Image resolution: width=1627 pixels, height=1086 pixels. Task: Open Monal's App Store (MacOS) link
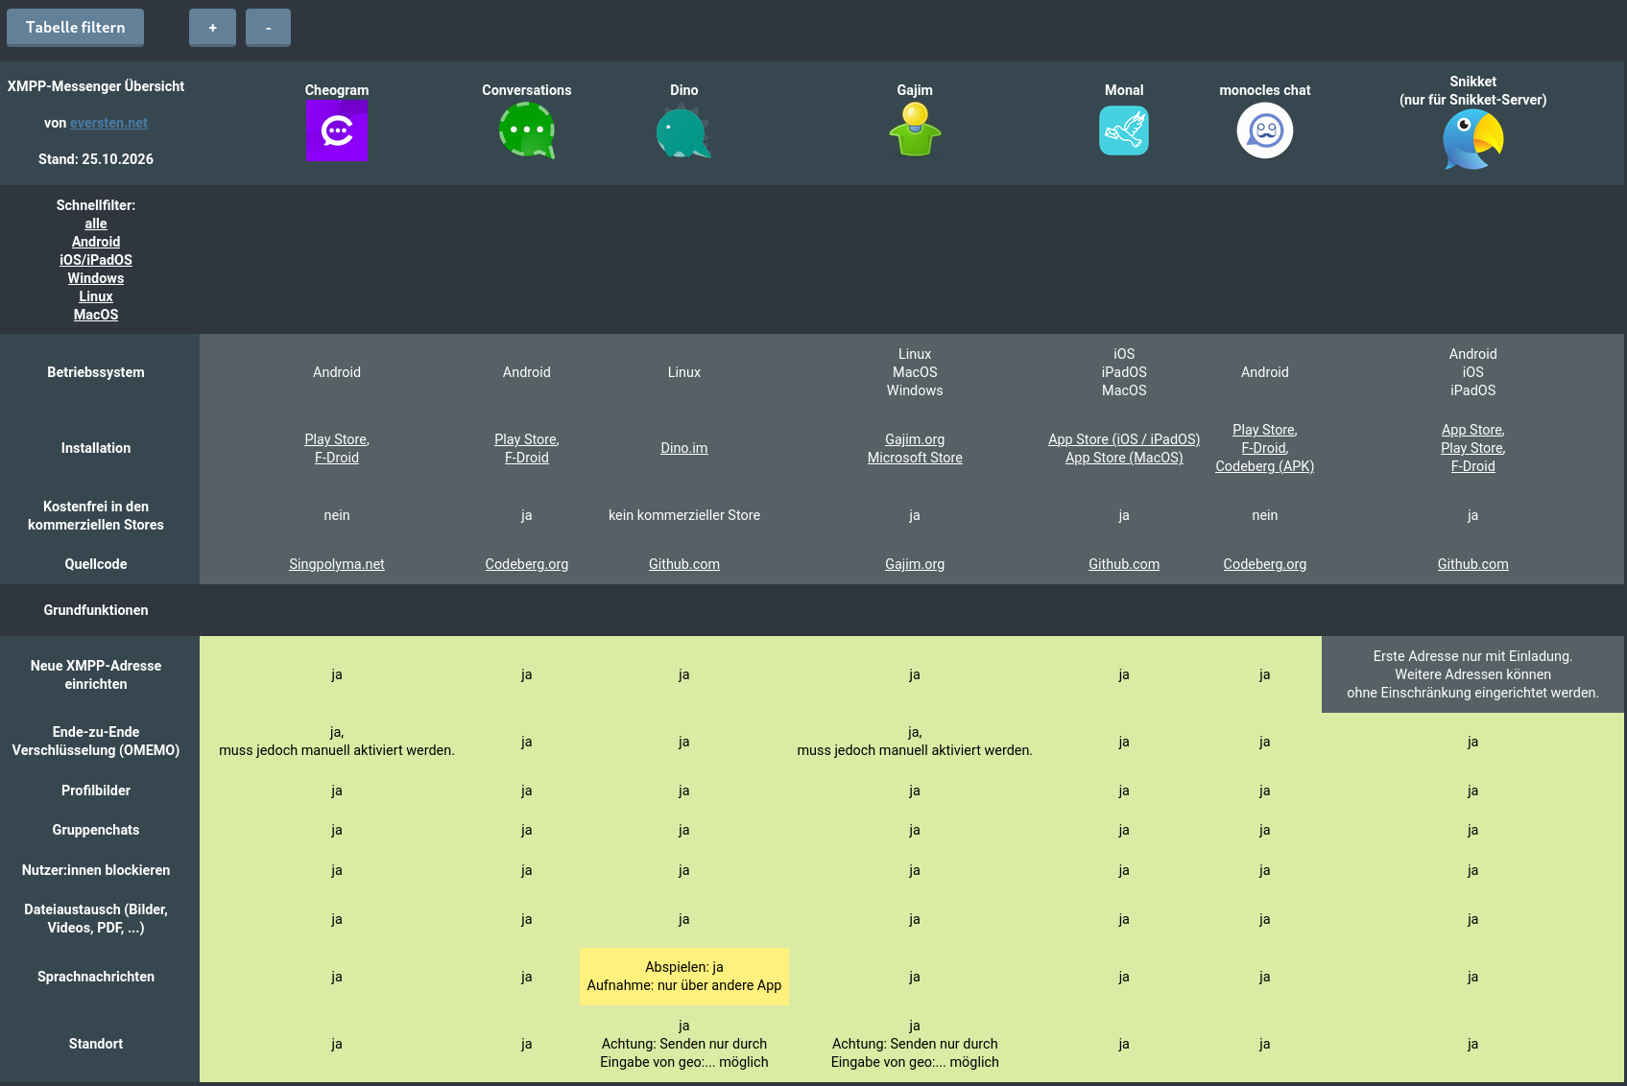pyautogui.click(x=1124, y=458)
